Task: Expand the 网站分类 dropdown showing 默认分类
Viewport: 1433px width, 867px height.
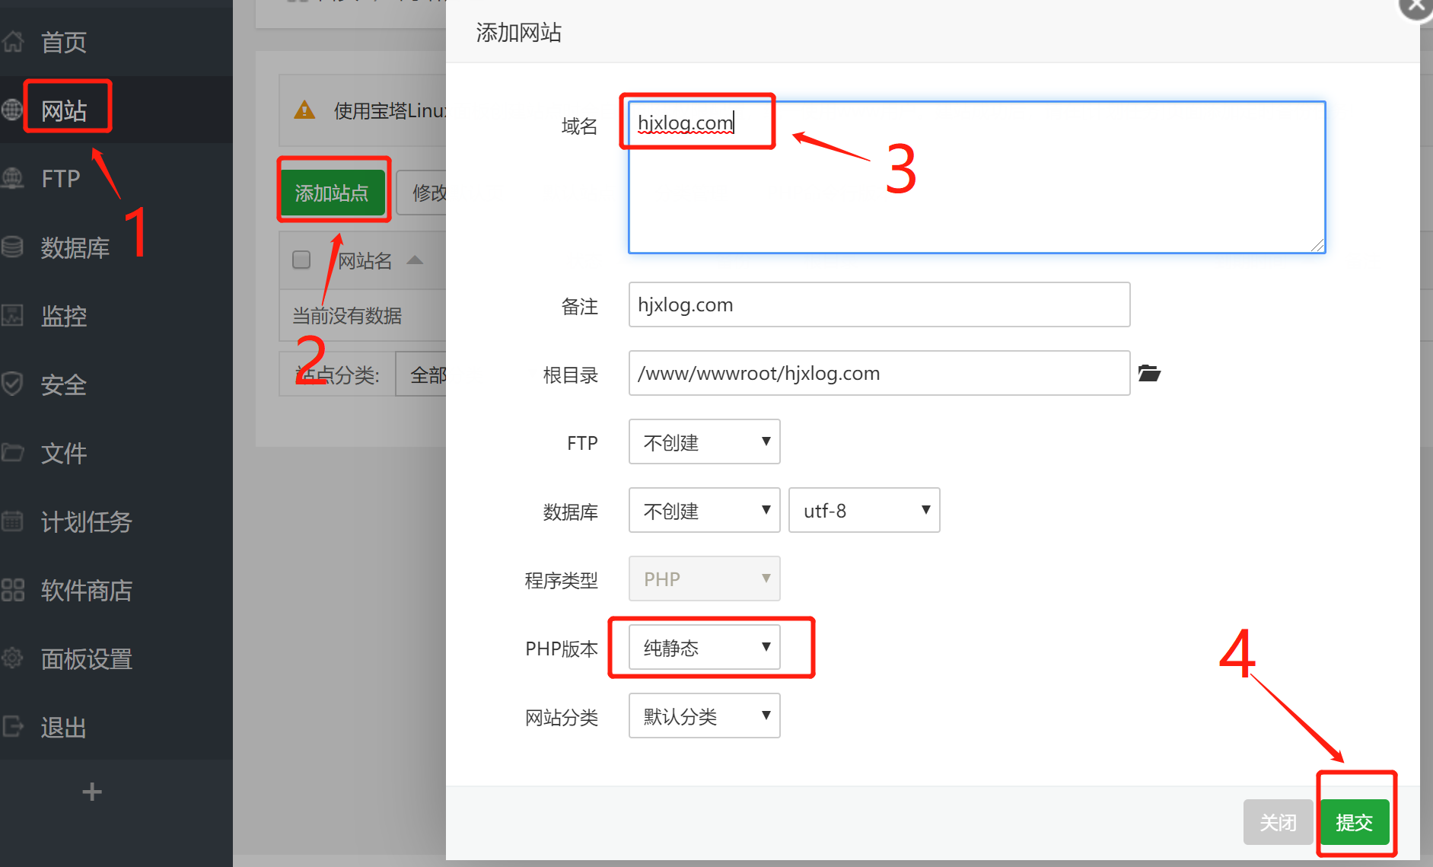Action: coord(704,716)
